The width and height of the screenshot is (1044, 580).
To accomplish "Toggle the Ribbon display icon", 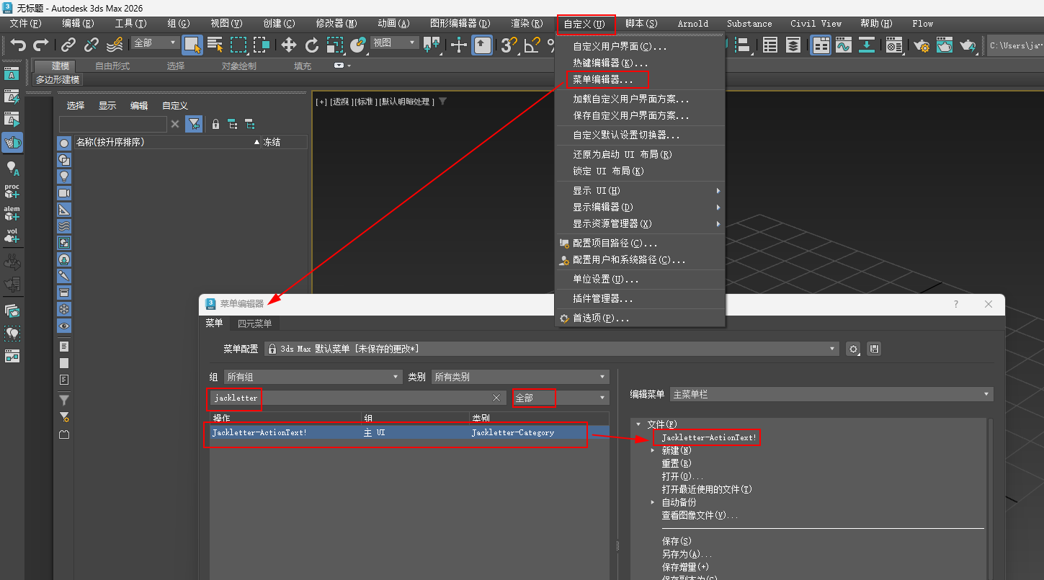I will coord(821,45).
